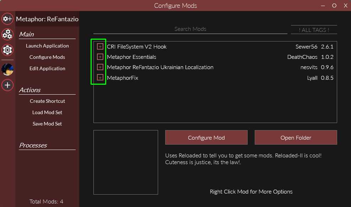Click version number 1.0.2

pyautogui.click(x=327, y=57)
